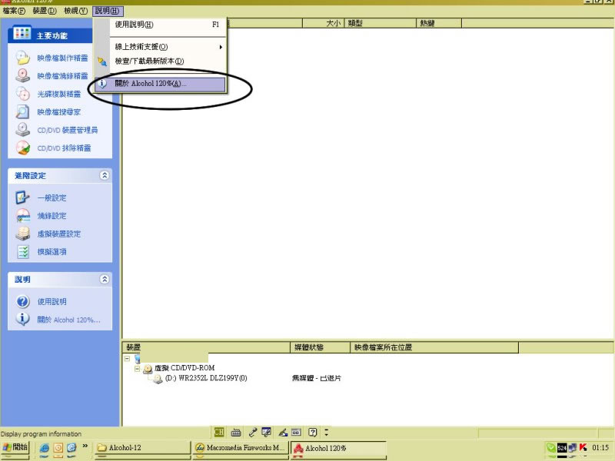Select 關於 Alcohol 120%(A)... in the Help menu
The image size is (615, 461).
pyautogui.click(x=161, y=84)
